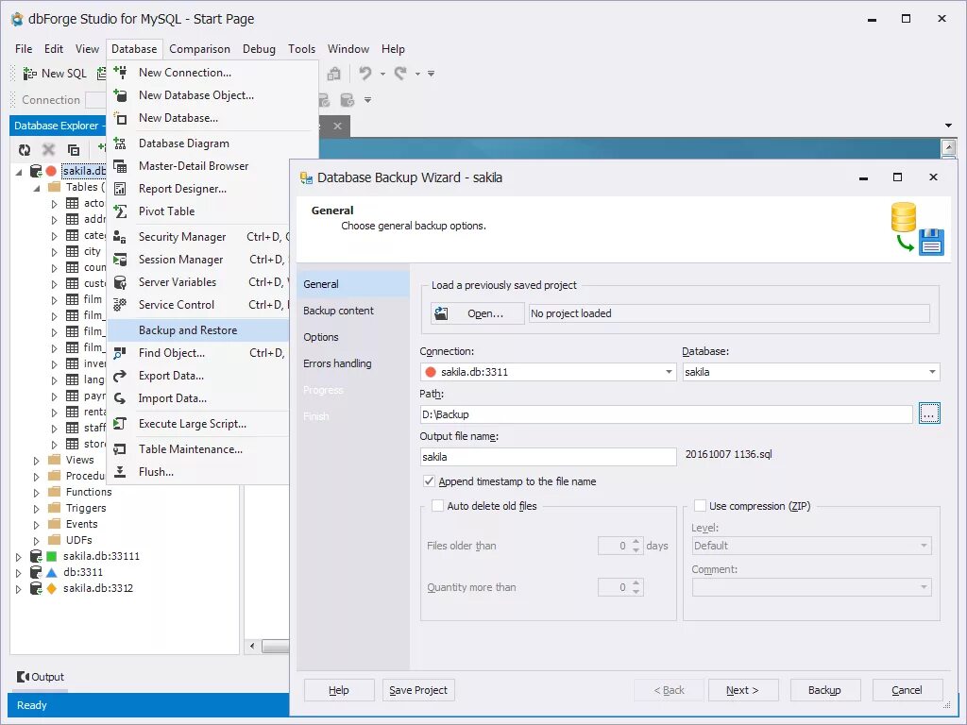967x725 pixels.
Task: Click the Service Control gears icon
Action: [x=120, y=305]
